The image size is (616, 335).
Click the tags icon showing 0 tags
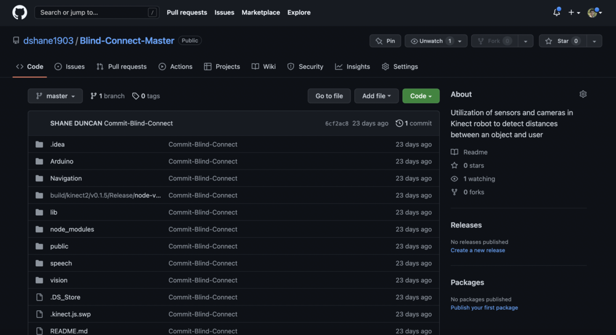(x=136, y=96)
